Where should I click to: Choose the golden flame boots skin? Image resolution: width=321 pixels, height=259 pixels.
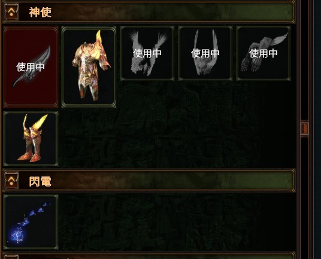(x=31, y=139)
